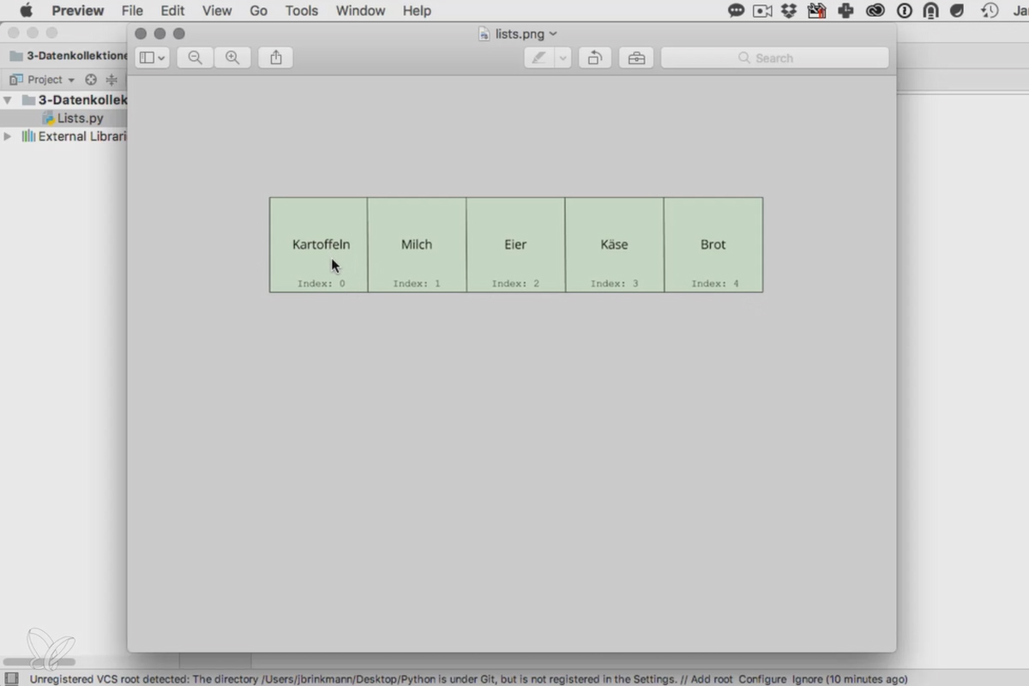1029x686 pixels.
Task: Select the highlight pen tool
Action: pyautogui.click(x=539, y=57)
